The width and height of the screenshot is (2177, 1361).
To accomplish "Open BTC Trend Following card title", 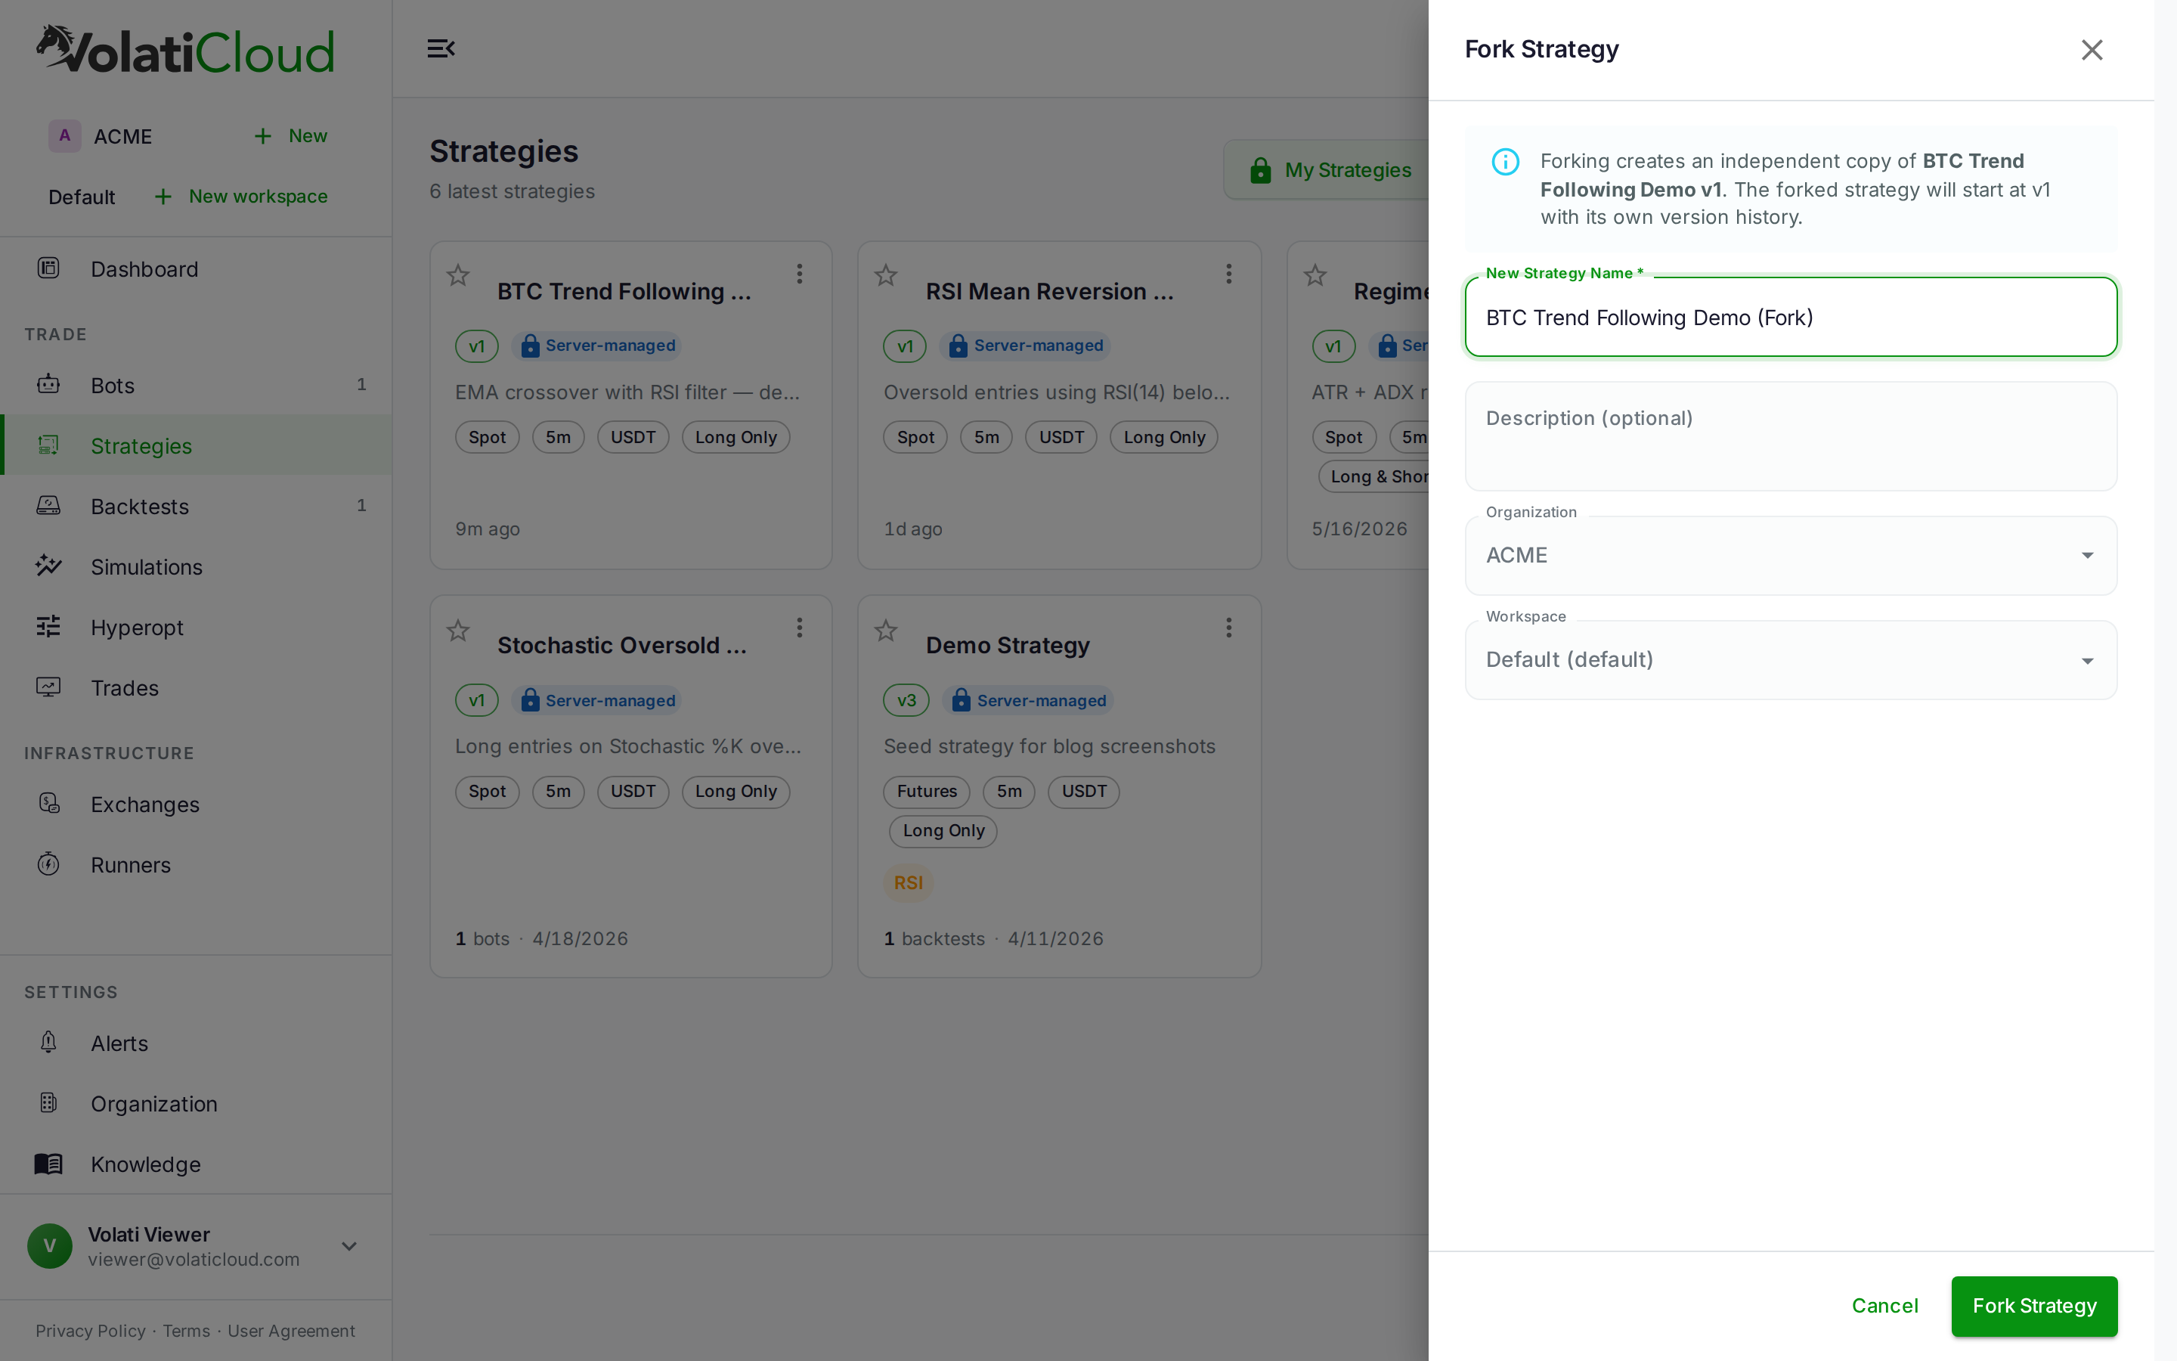I will tap(624, 291).
